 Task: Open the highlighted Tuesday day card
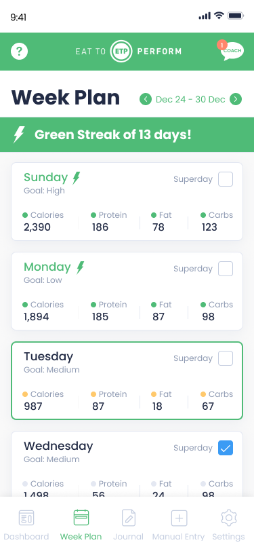(127, 381)
